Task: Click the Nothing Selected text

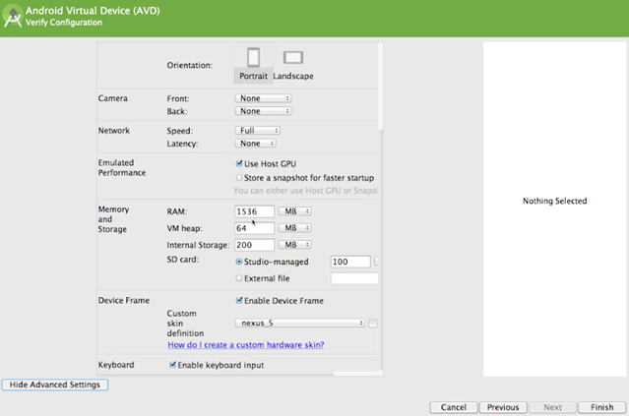Action: coord(554,201)
